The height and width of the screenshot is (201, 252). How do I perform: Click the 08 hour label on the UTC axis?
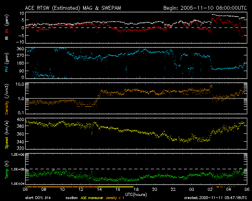(44, 190)
